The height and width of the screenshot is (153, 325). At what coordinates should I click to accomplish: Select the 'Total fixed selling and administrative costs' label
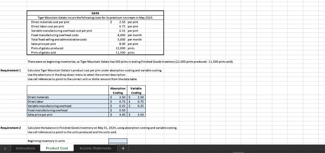tap(59, 40)
